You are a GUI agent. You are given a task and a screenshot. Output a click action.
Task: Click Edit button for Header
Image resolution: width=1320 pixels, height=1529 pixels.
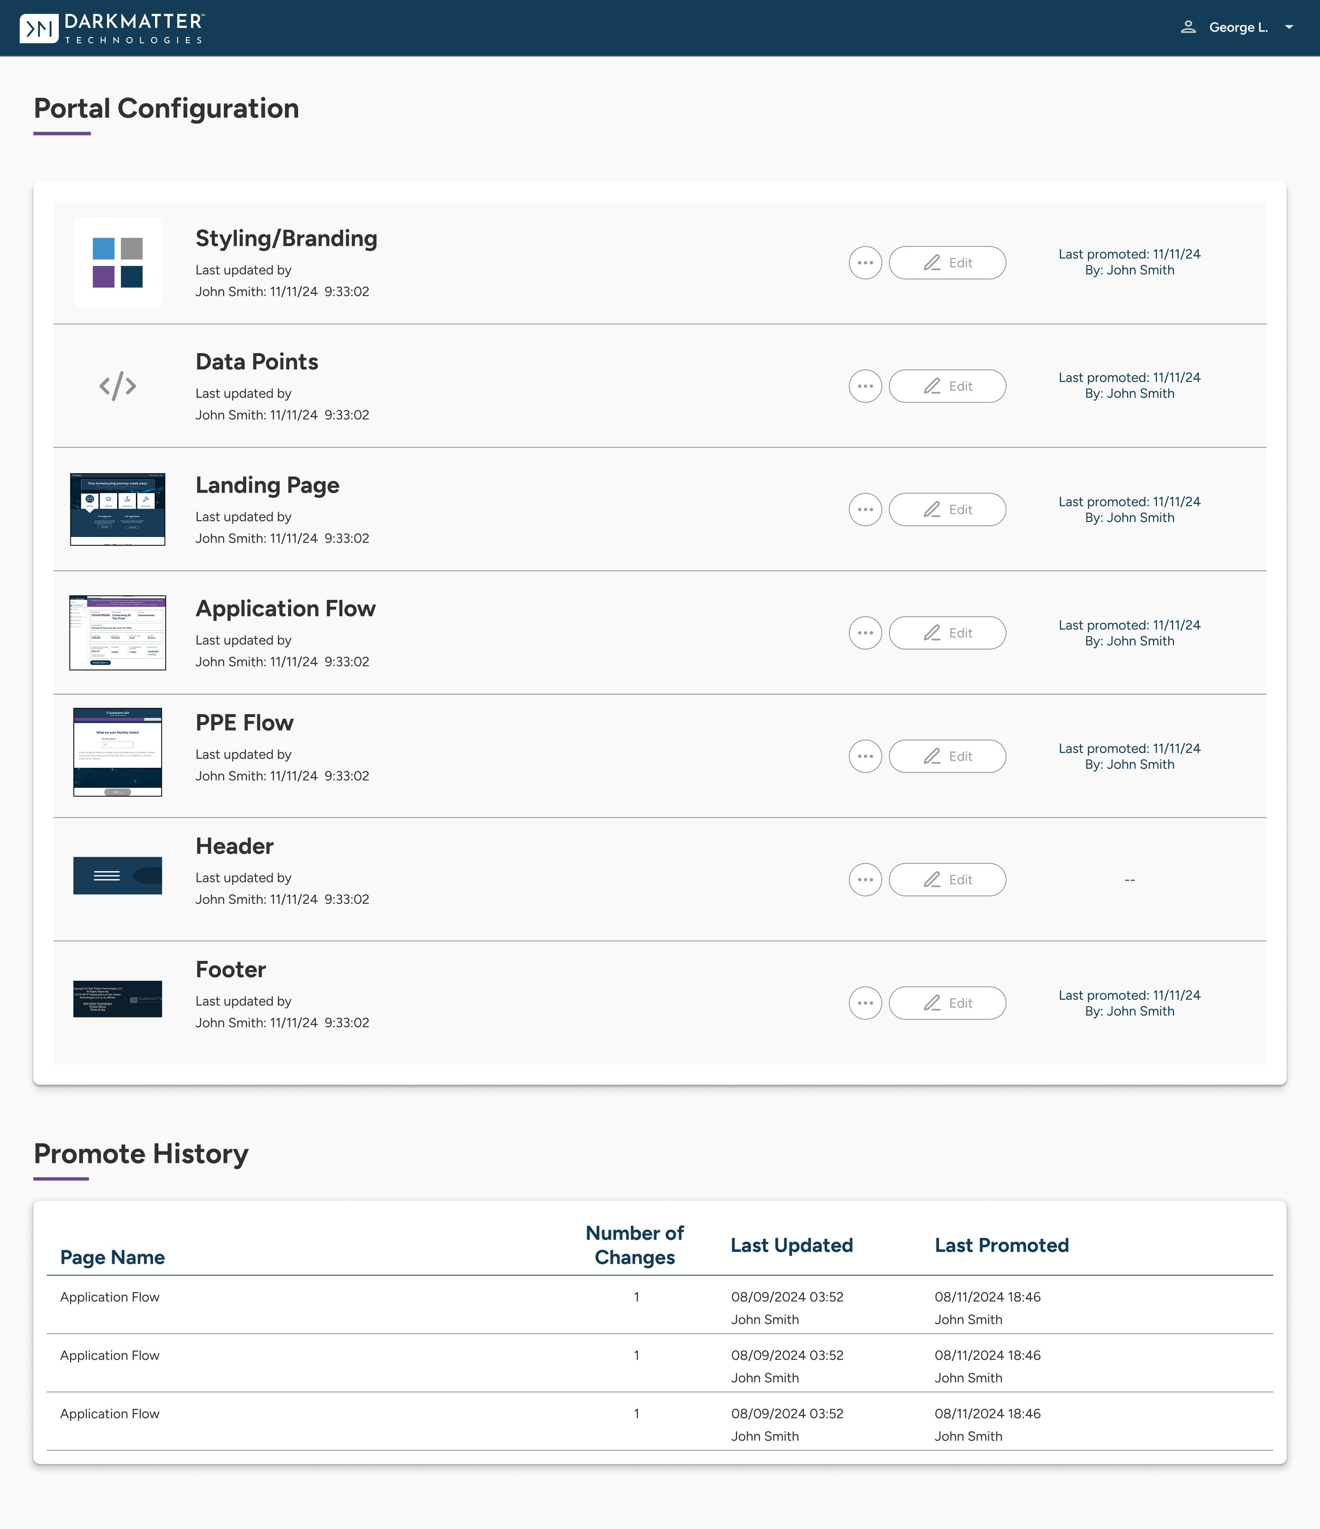[947, 879]
